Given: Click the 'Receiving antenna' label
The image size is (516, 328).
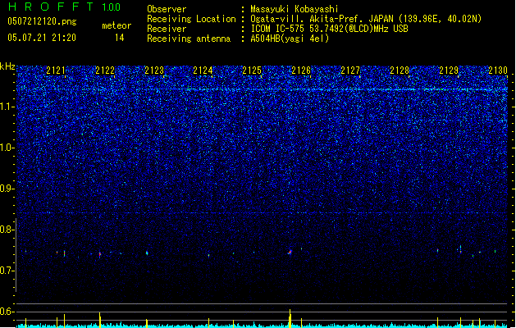Looking at the screenshot, I should [x=189, y=39].
